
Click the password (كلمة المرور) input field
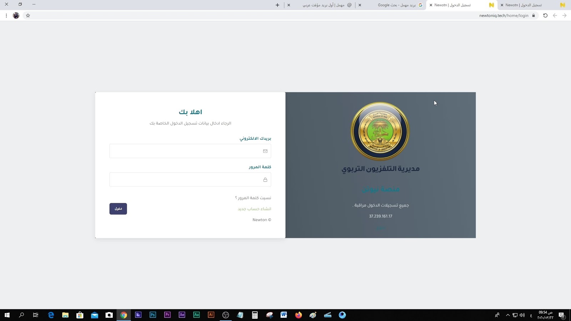tap(190, 179)
